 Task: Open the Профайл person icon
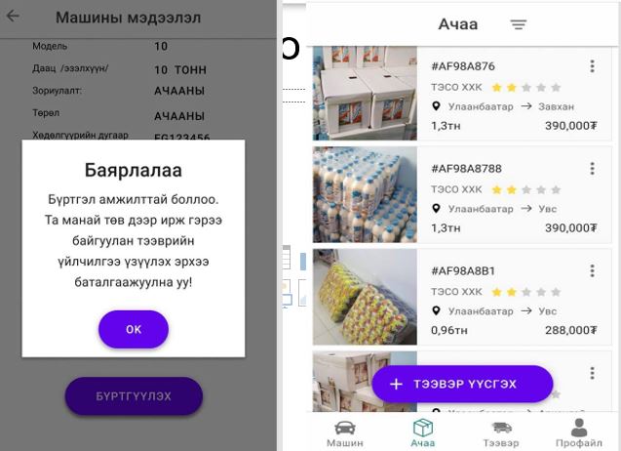click(x=579, y=428)
